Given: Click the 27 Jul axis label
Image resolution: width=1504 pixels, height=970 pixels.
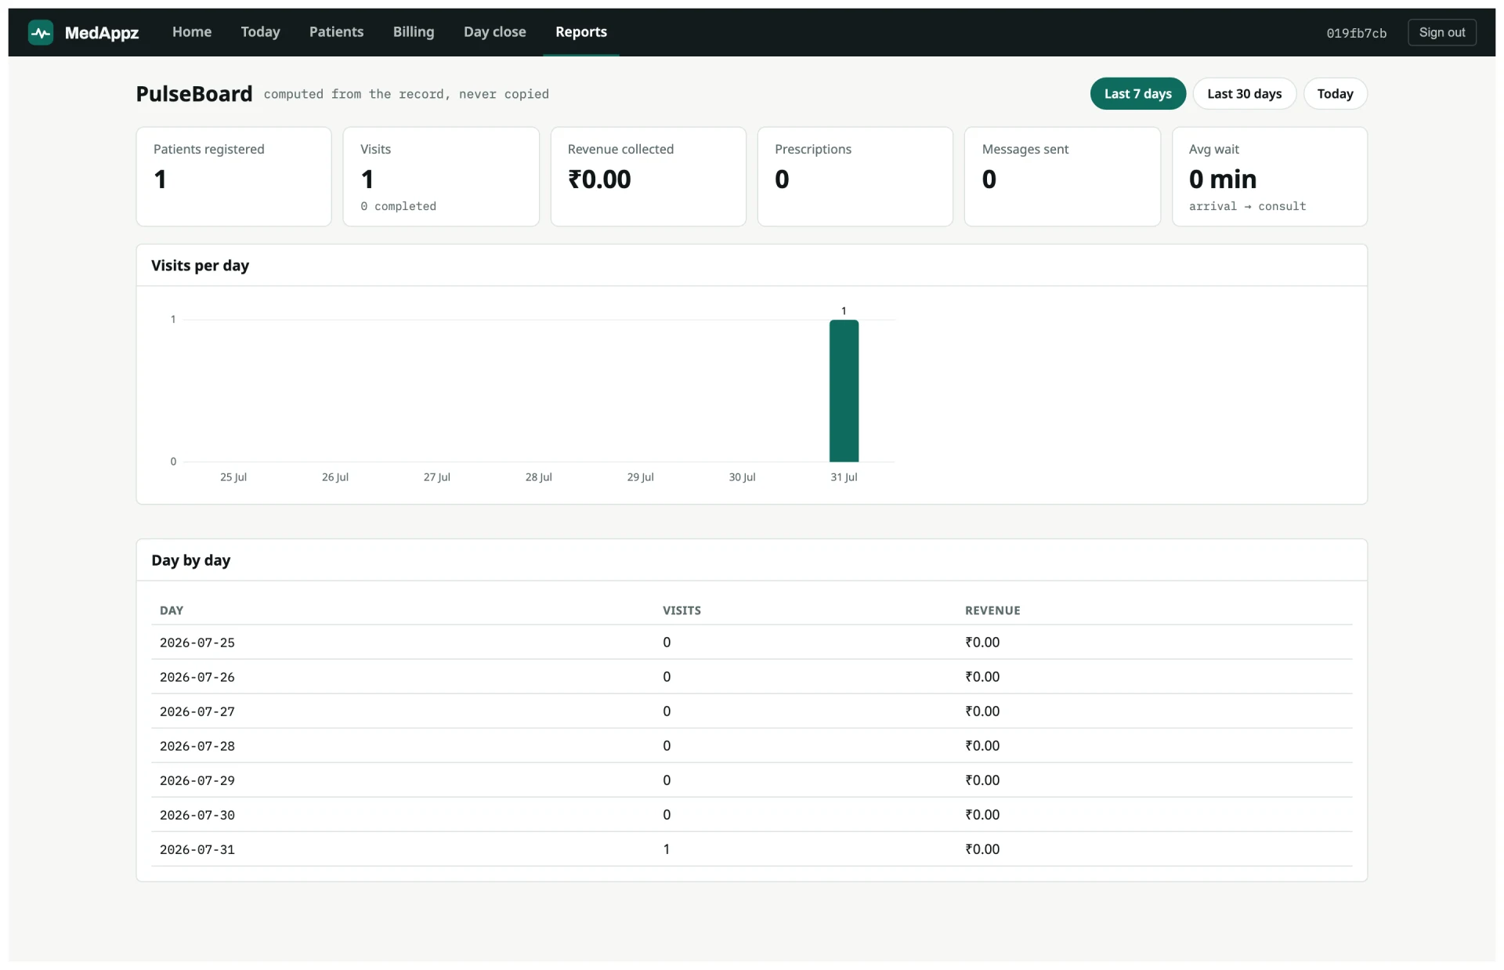Looking at the screenshot, I should [x=436, y=477].
